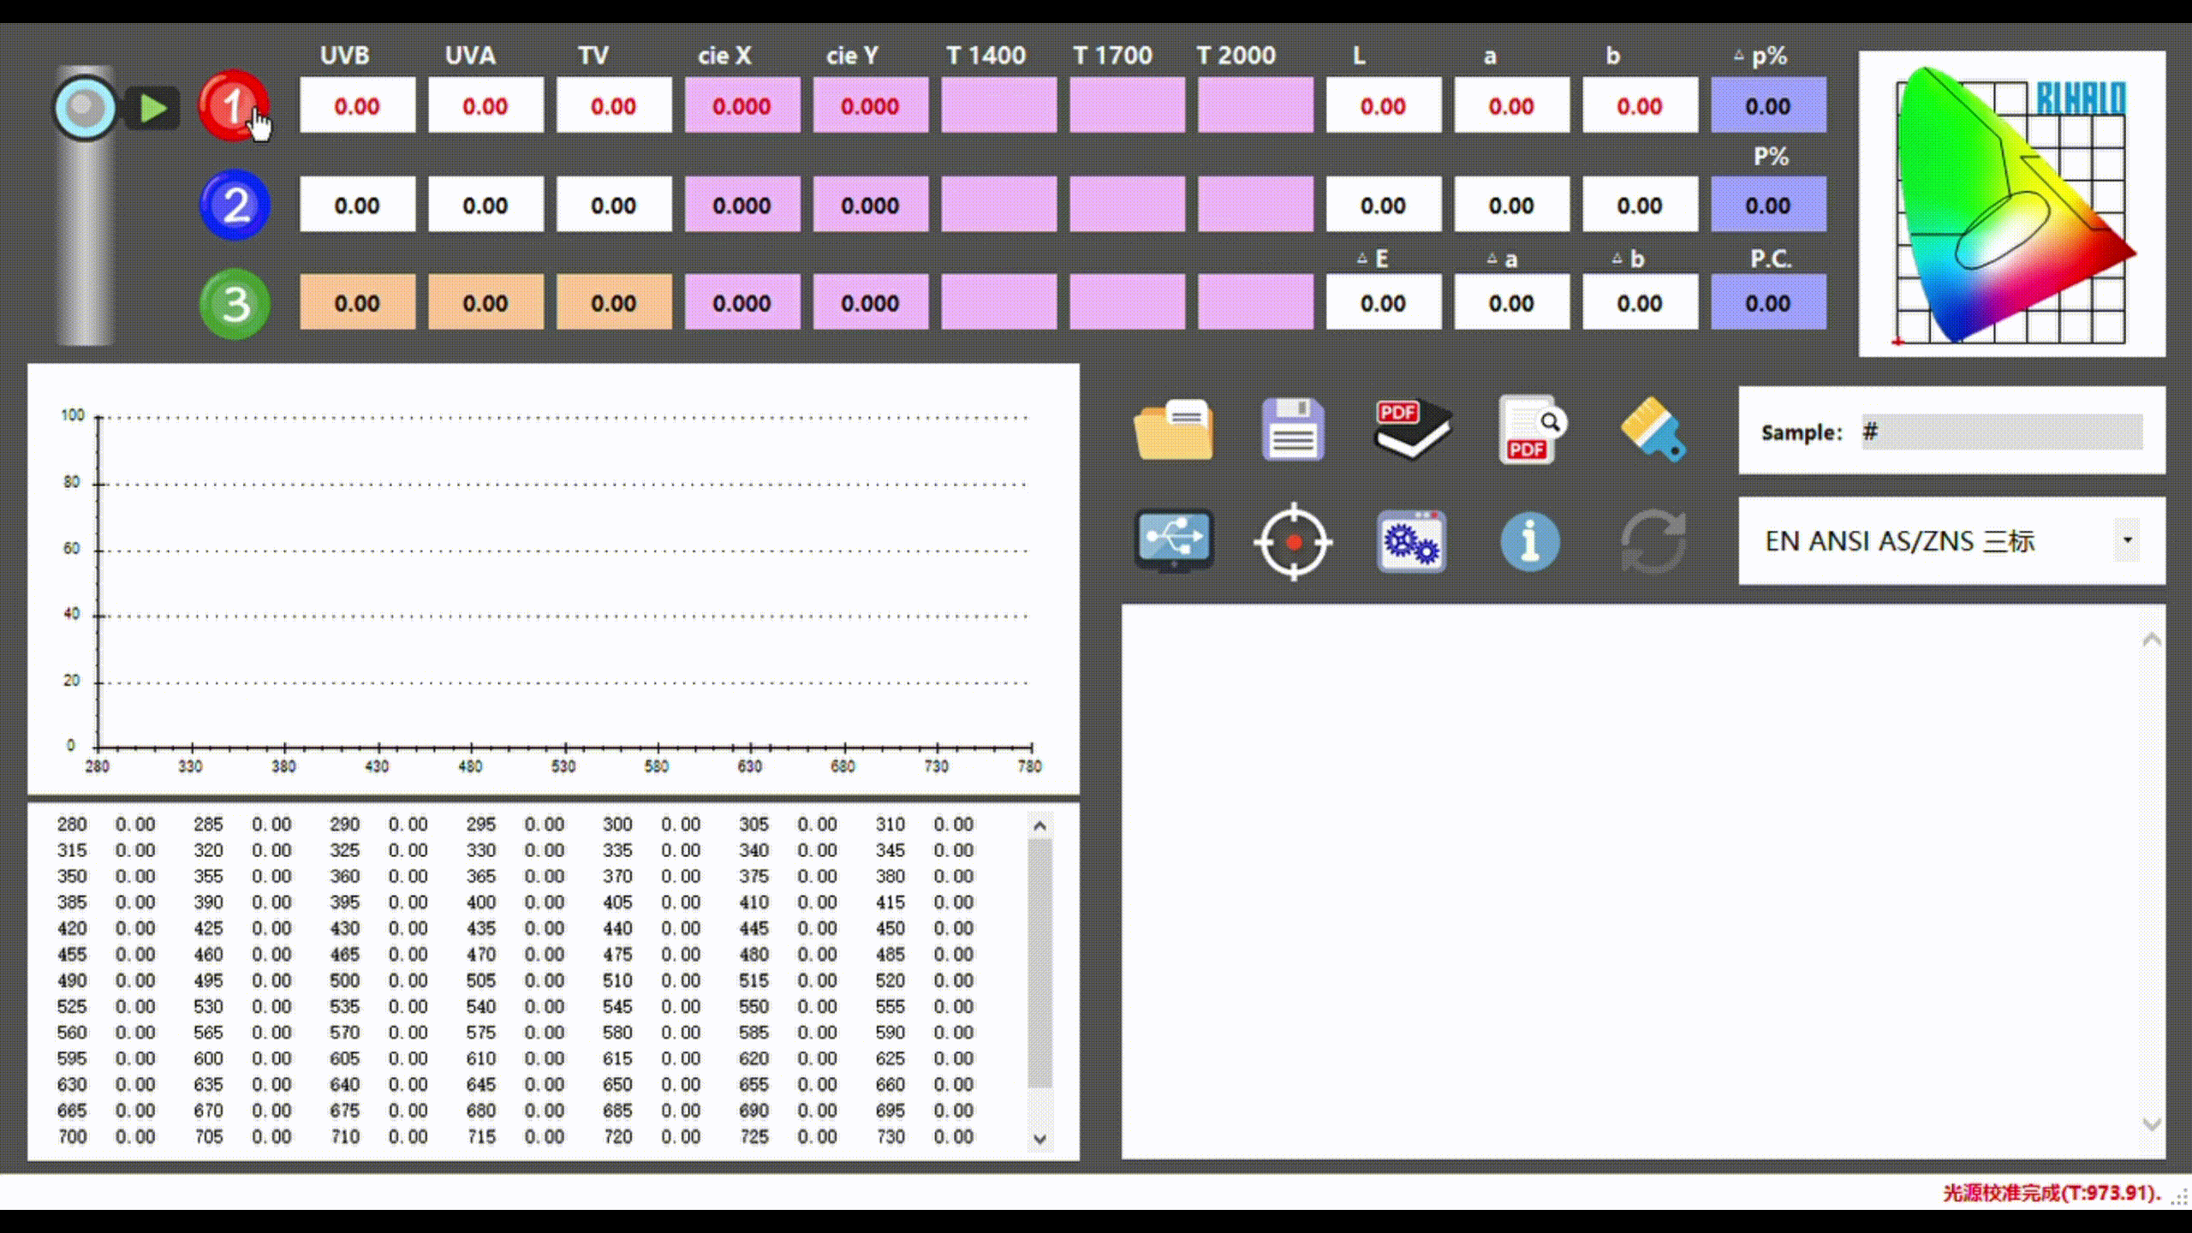Click the results panel scroll-down chevron

[x=2152, y=1124]
